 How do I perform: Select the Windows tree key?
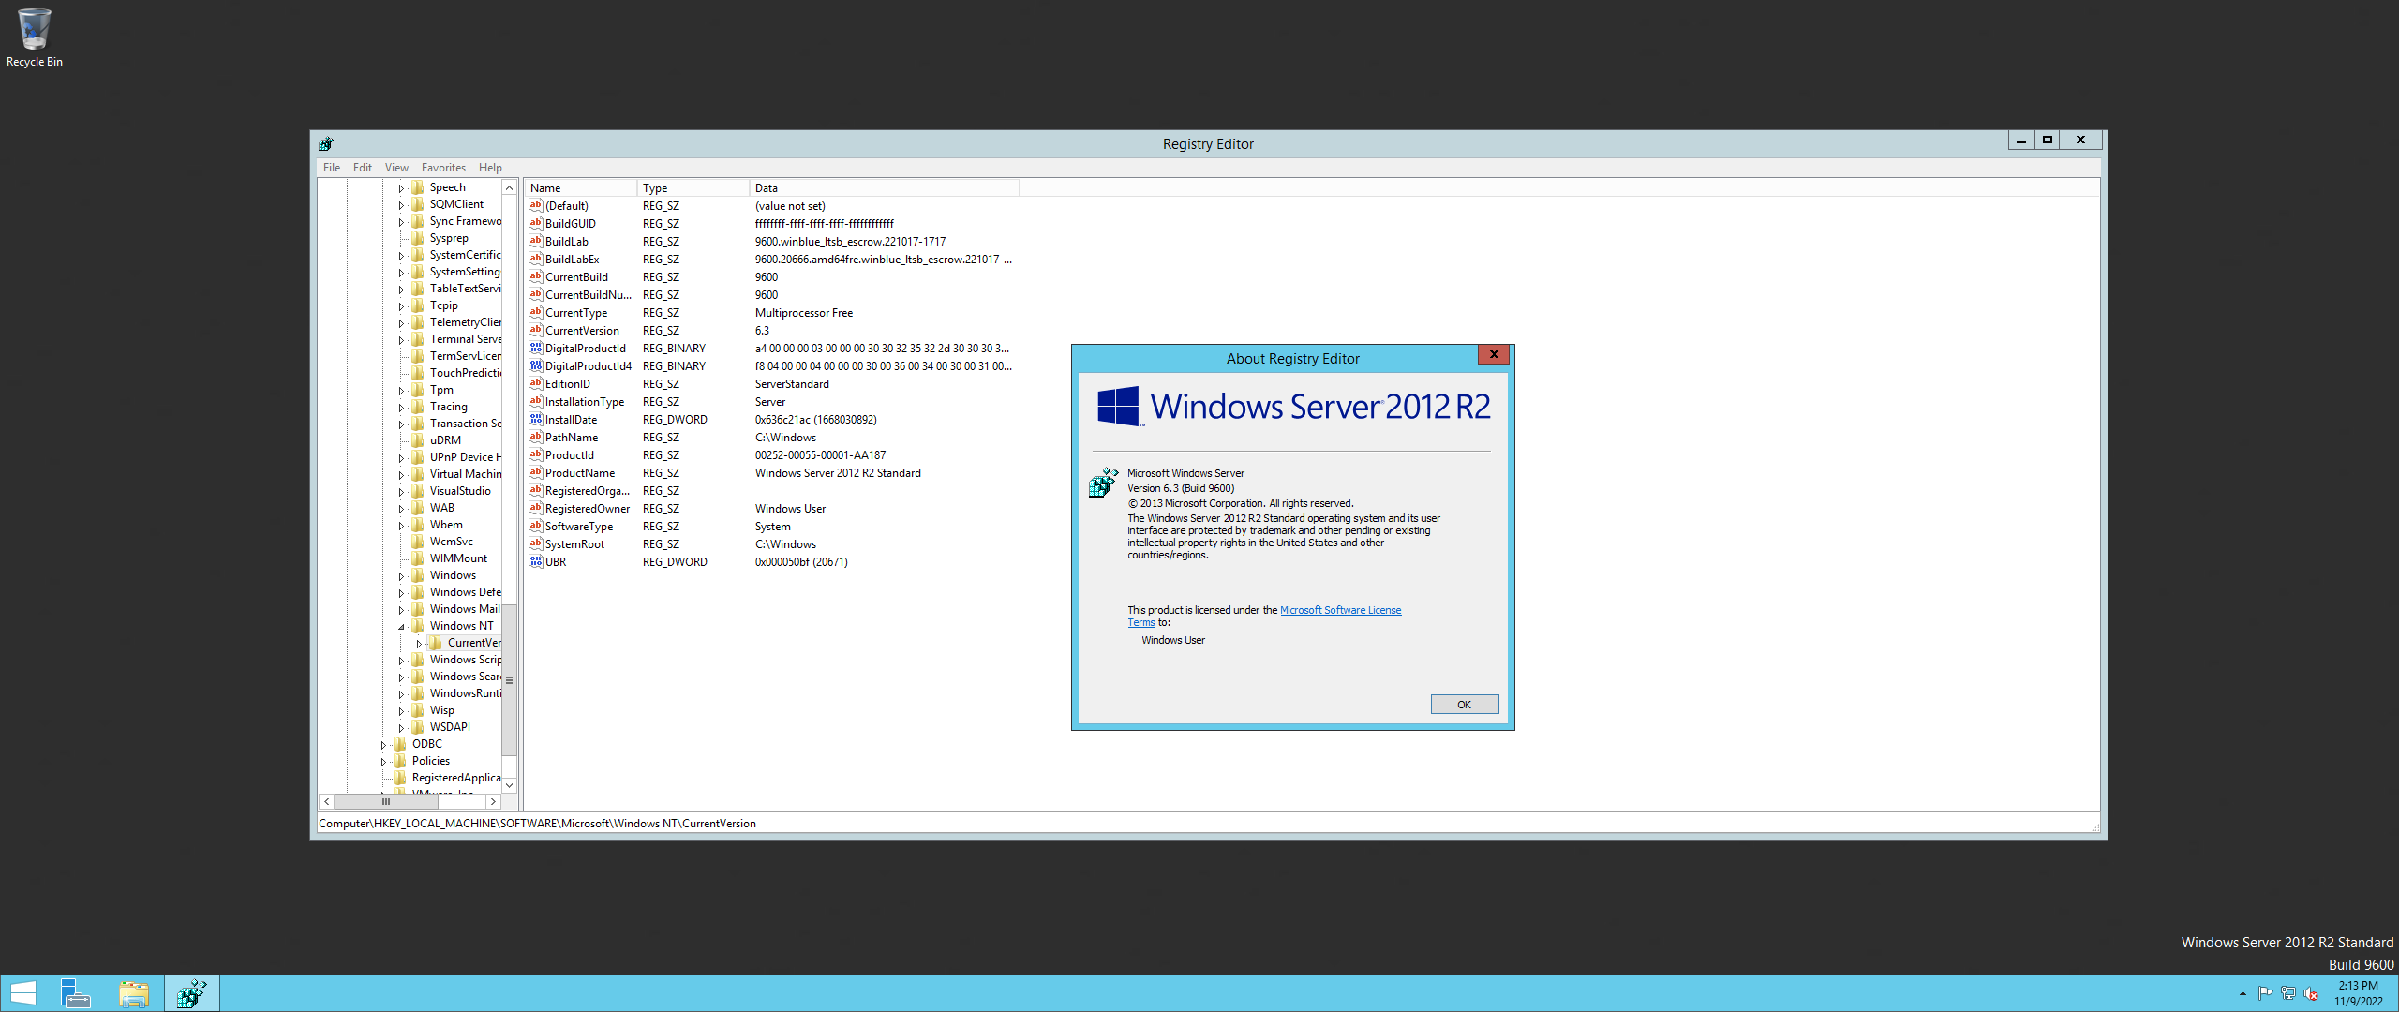point(453,574)
